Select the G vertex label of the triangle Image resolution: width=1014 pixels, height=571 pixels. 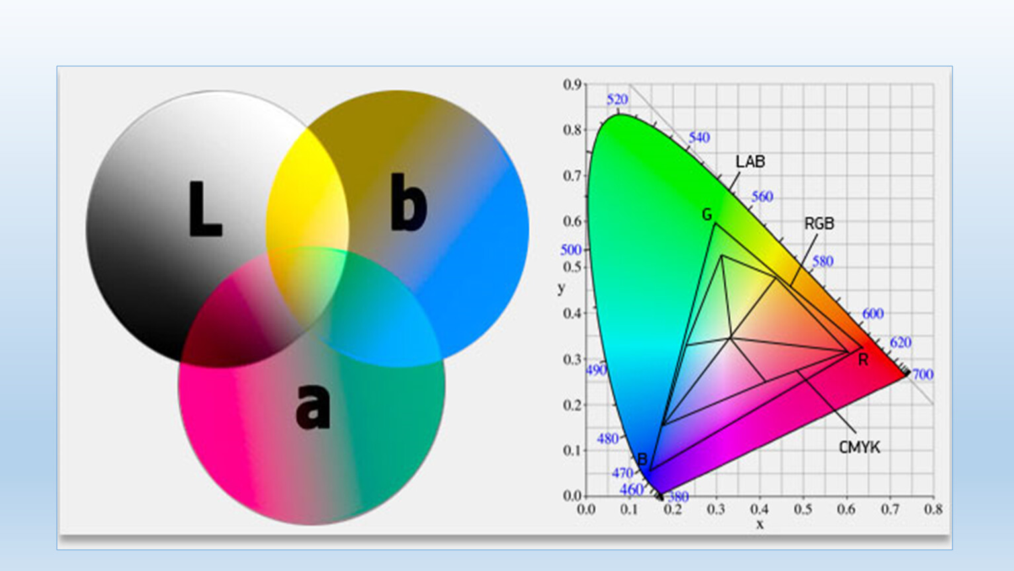(x=706, y=215)
